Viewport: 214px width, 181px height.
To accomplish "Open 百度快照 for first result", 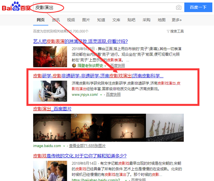I will pos(118,66).
